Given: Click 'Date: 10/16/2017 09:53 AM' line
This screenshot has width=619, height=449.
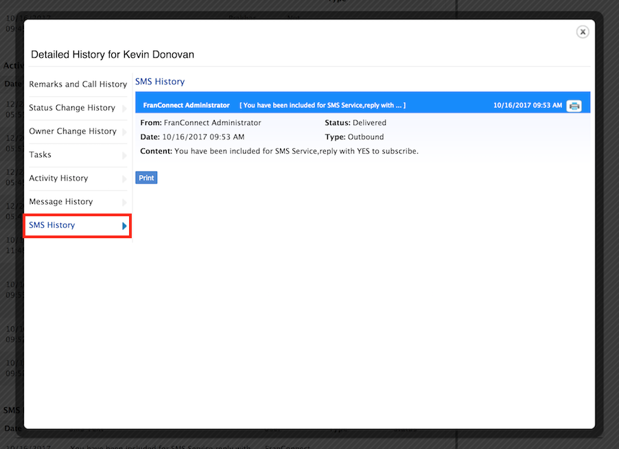Looking at the screenshot, I should tap(192, 137).
